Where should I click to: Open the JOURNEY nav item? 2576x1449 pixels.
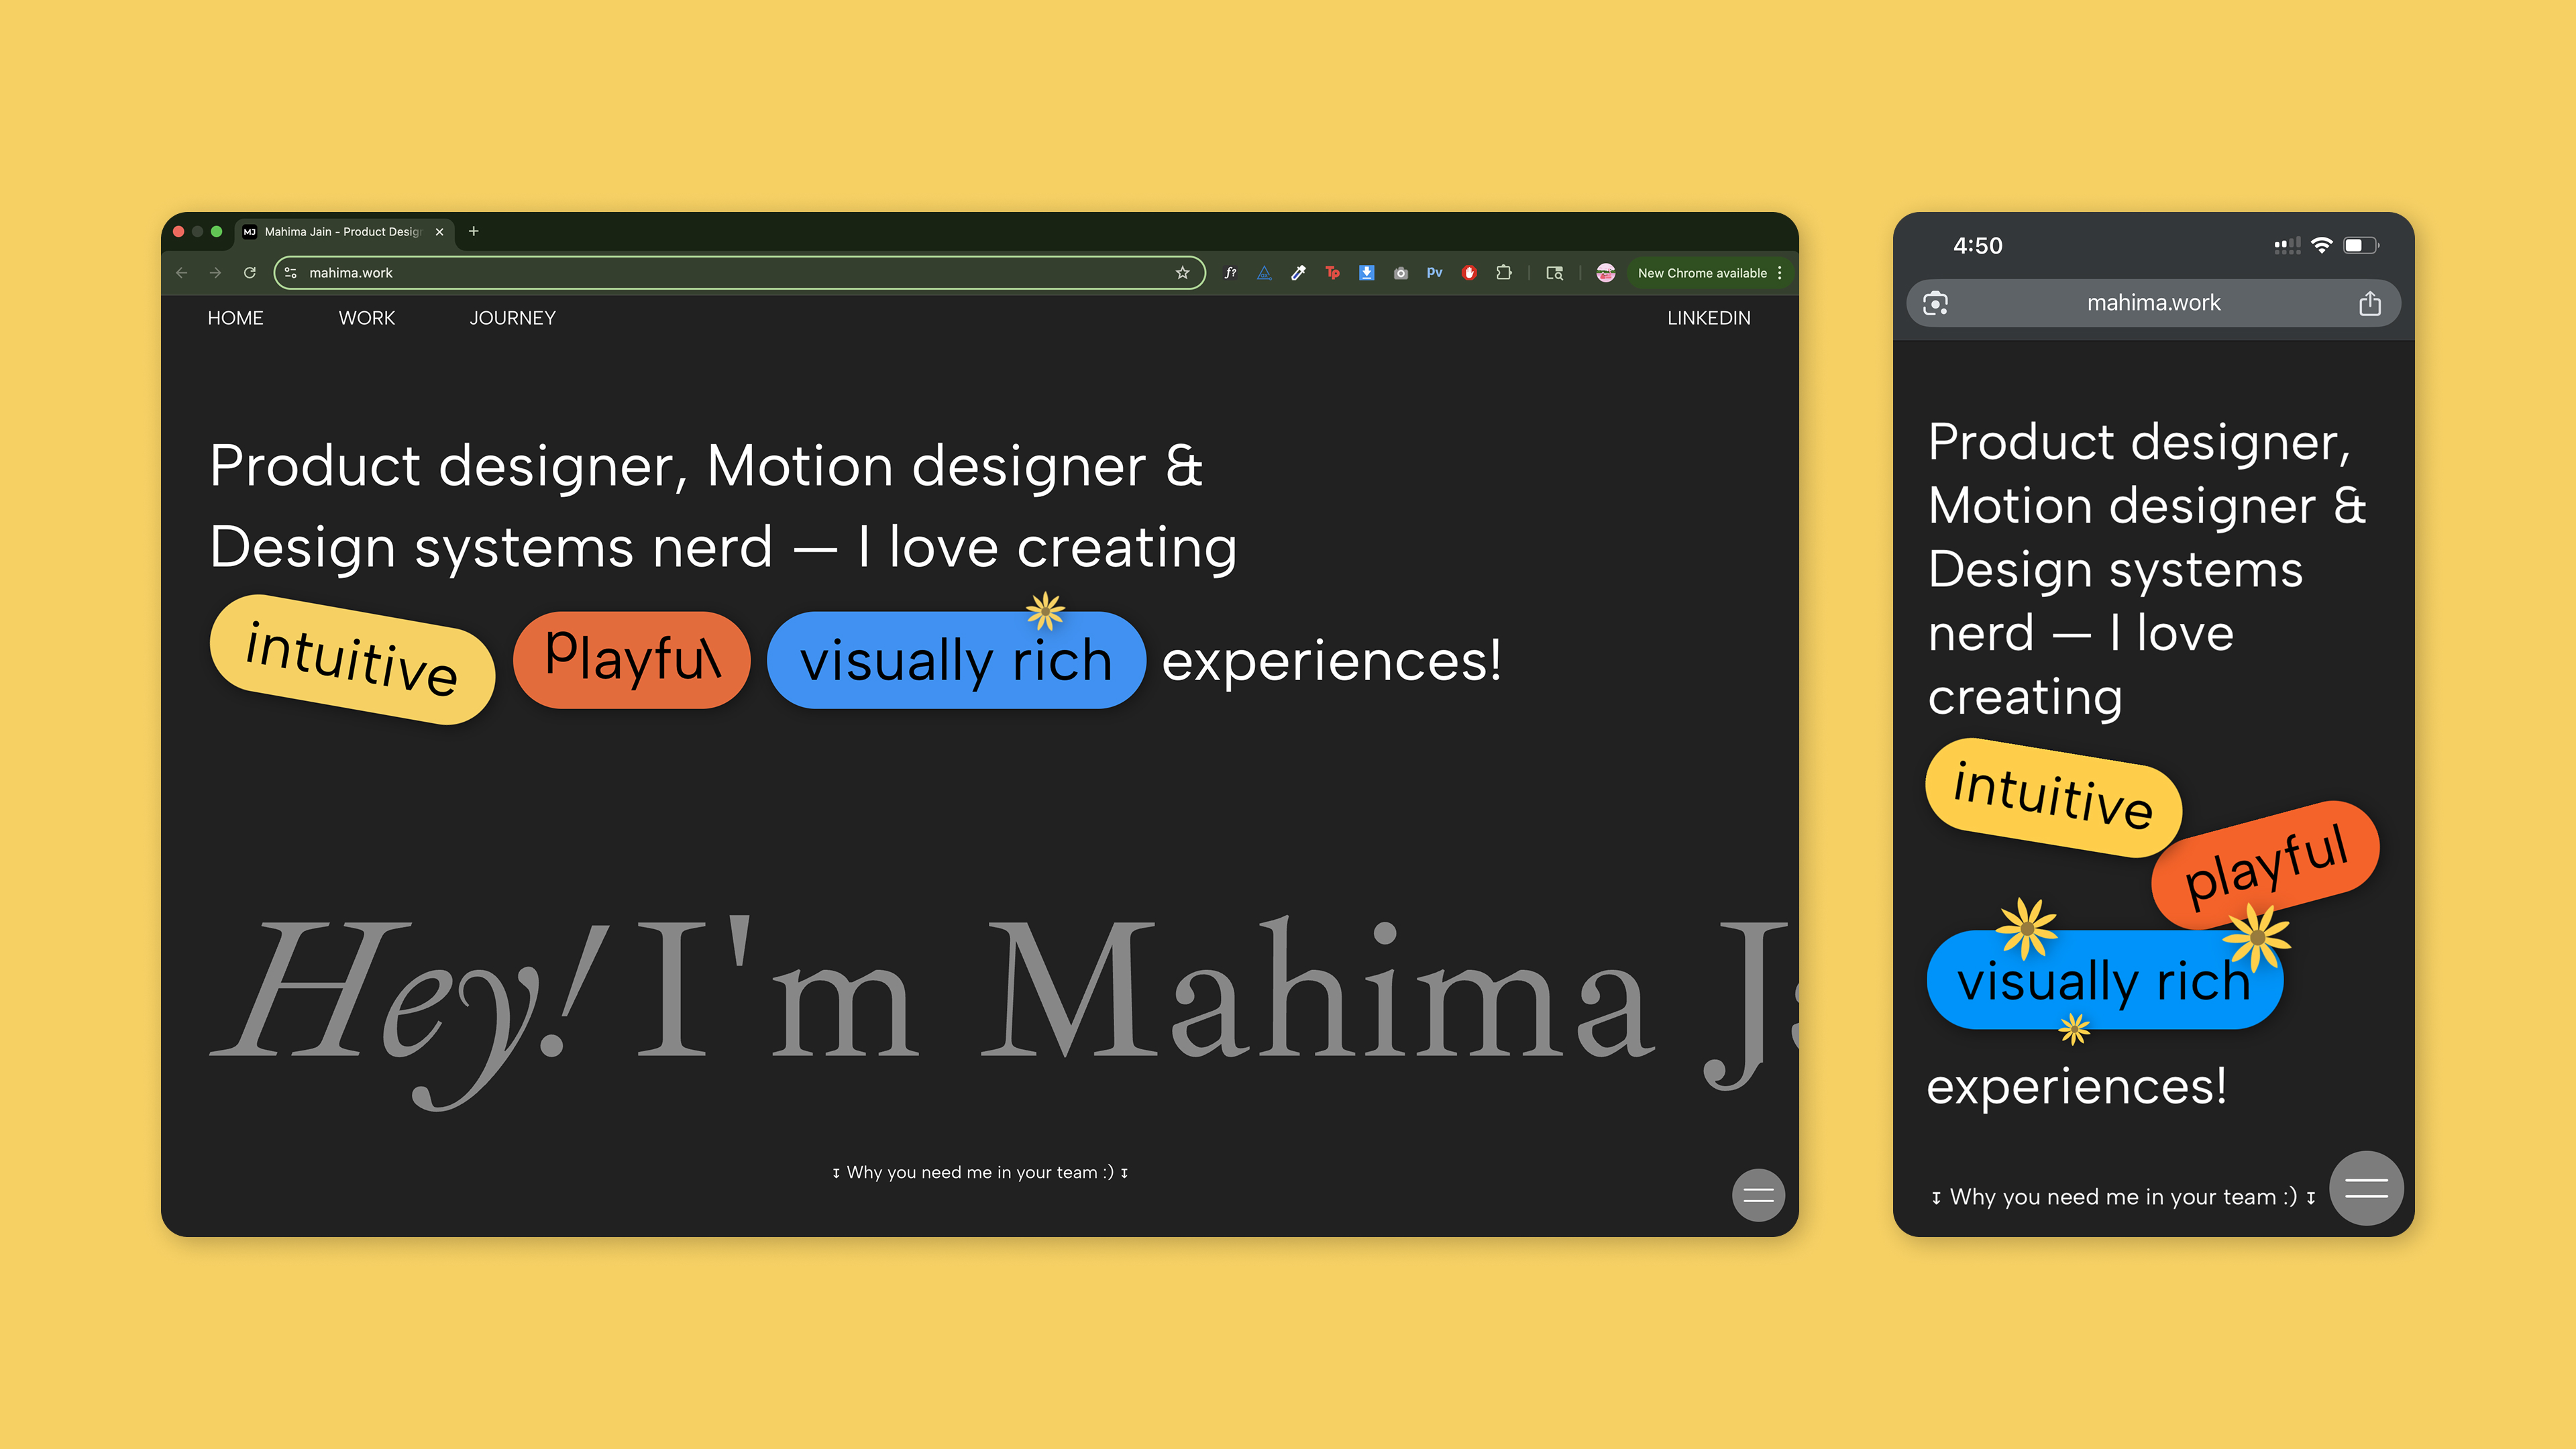(x=512, y=318)
